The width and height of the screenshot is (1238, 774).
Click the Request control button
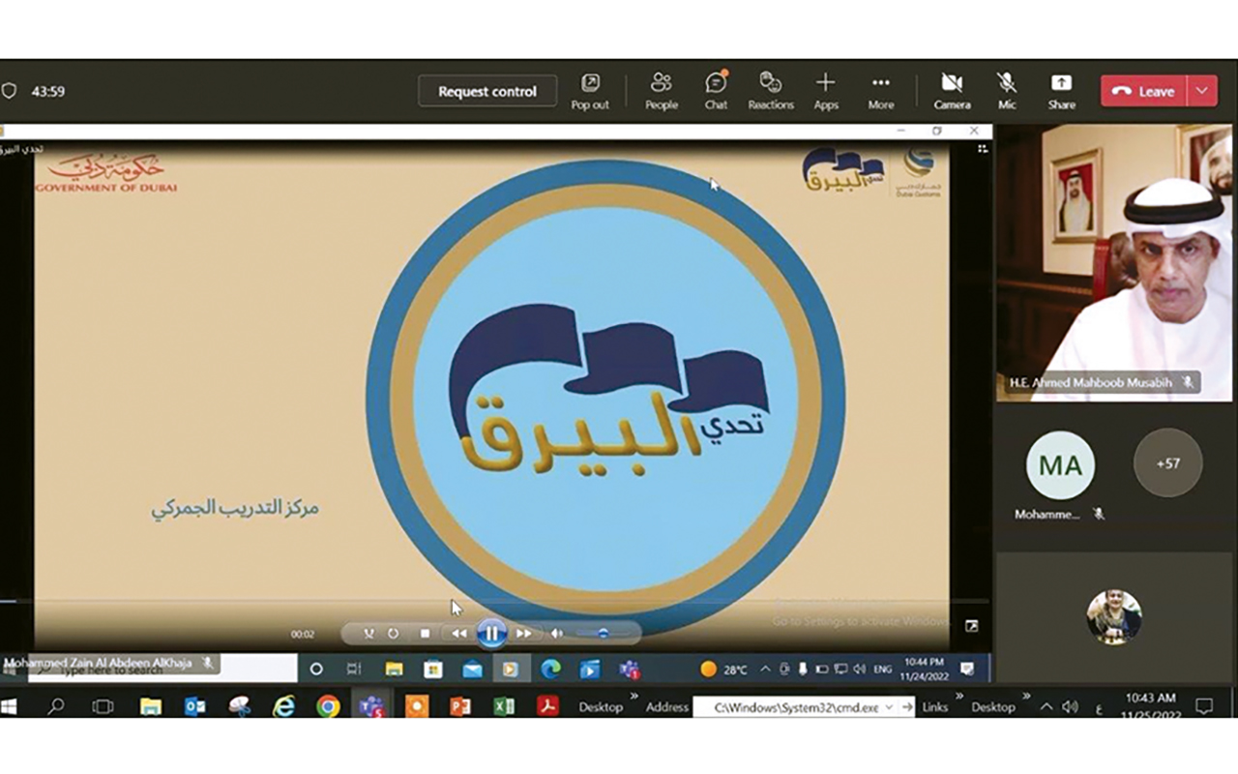487,91
